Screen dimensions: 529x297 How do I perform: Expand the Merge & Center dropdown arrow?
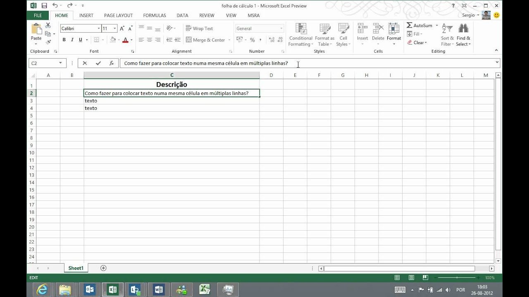tap(229, 40)
